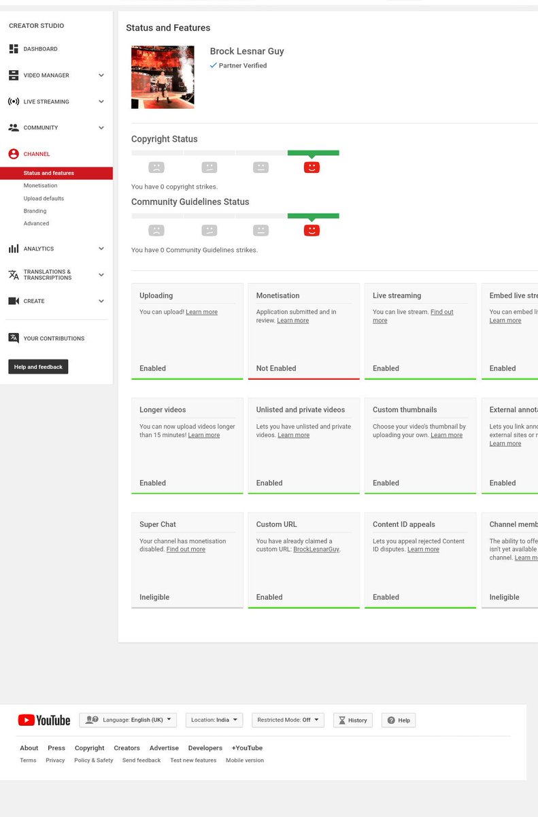Click the Analytics bar chart icon
538x817 pixels.
(x=14, y=249)
